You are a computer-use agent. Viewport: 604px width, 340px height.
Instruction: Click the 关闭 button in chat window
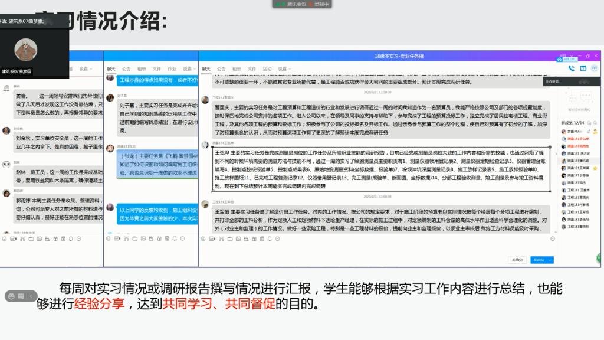(x=517, y=259)
